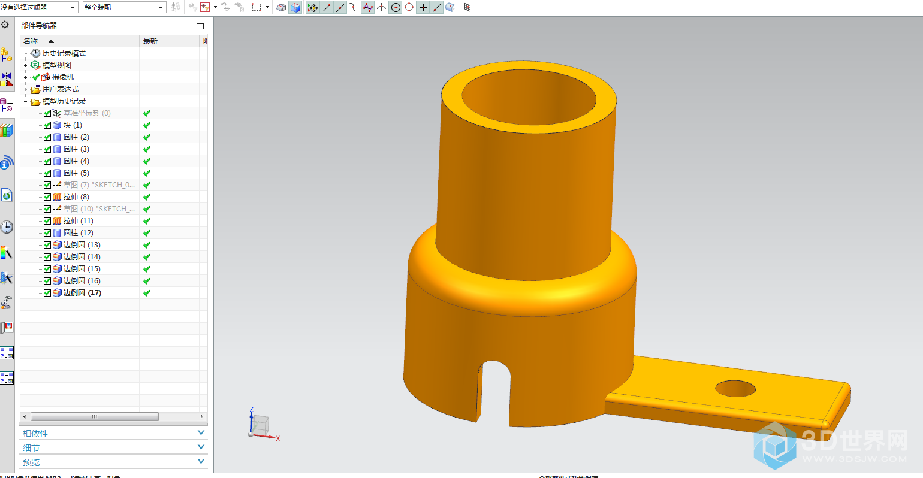The height and width of the screenshot is (478, 923).
Task: Open the Assembly Navigator sidebar tab
Action: 7,55
